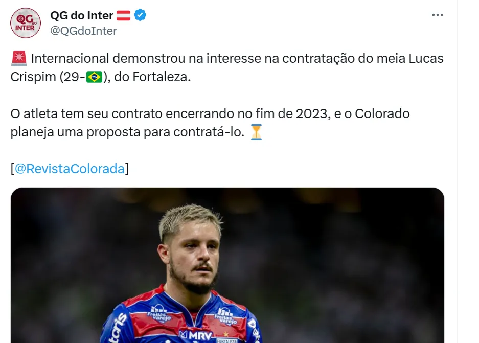
Task: Click the hourglass emoji
Action: pyautogui.click(x=256, y=132)
